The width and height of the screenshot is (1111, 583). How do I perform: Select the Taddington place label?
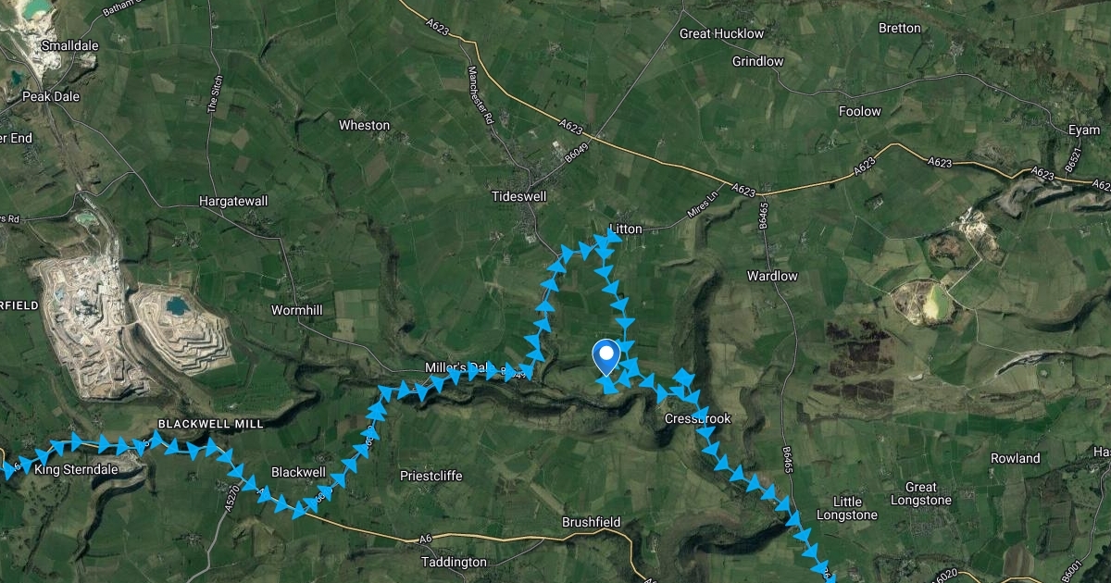click(454, 562)
